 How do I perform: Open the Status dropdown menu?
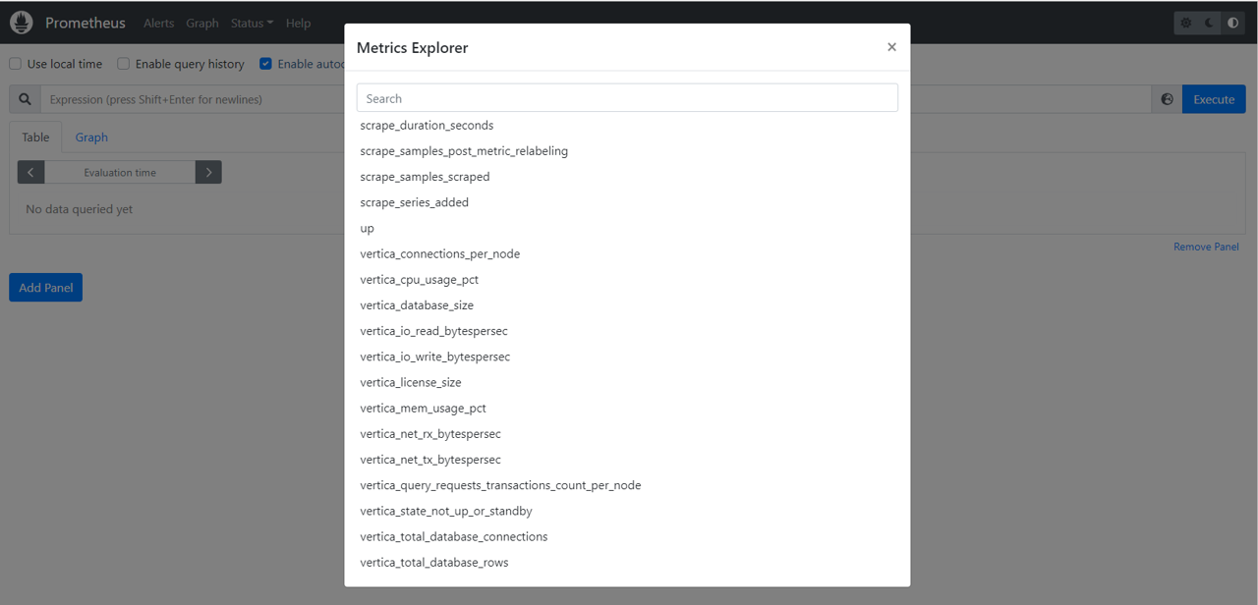coord(252,23)
